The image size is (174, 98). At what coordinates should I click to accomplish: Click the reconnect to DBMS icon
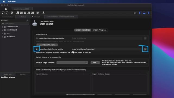tap(43, 13)
